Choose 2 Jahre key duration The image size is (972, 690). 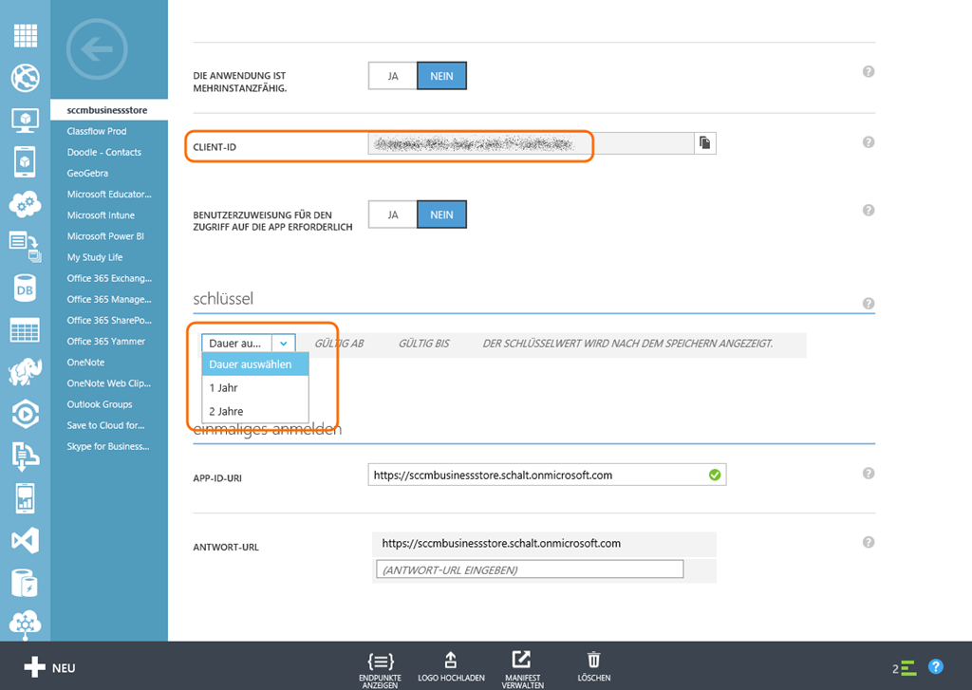pos(226,411)
